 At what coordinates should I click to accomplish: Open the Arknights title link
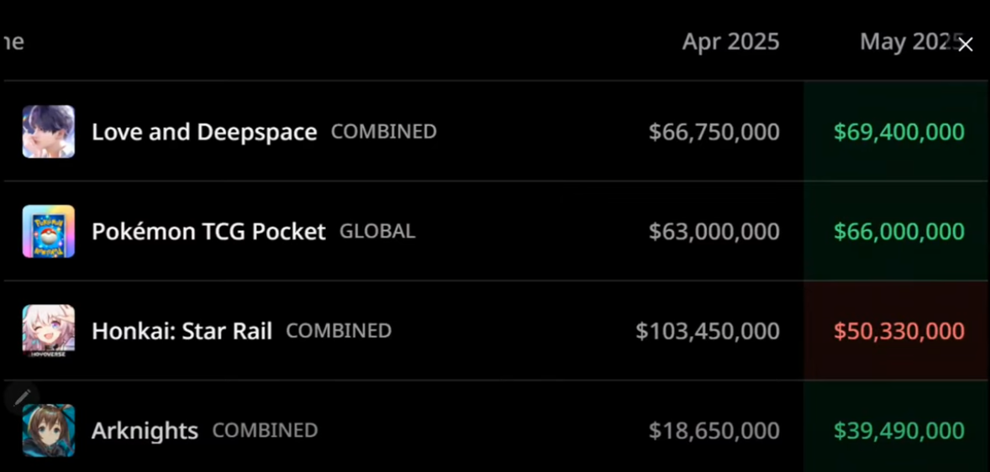pos(145,431)
